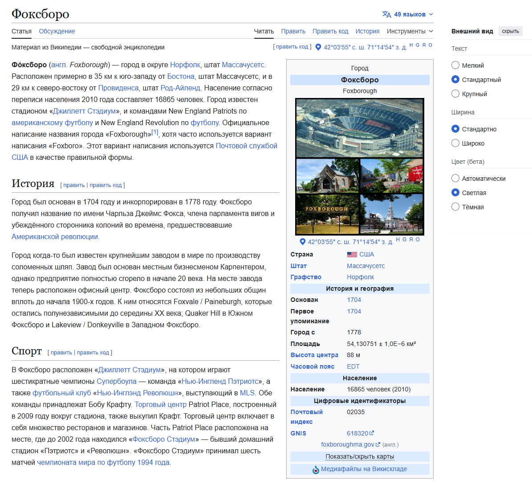Visit foxboroughma.gov website link

347,444
